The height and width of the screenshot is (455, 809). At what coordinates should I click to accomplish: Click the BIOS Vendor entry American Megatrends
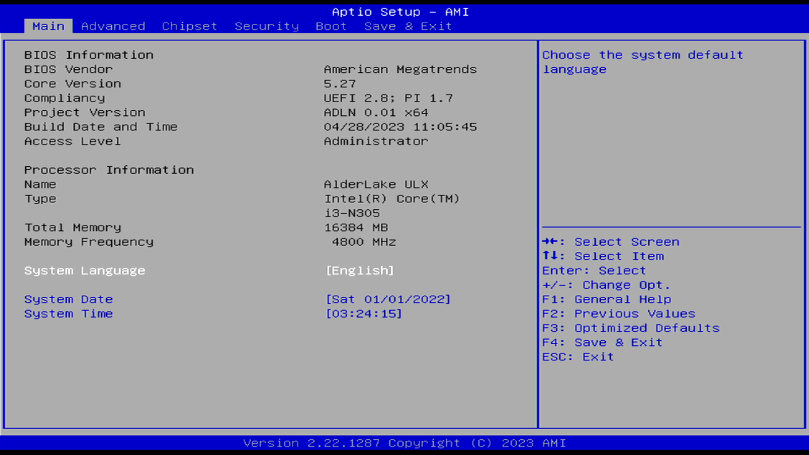pos(400,69)
